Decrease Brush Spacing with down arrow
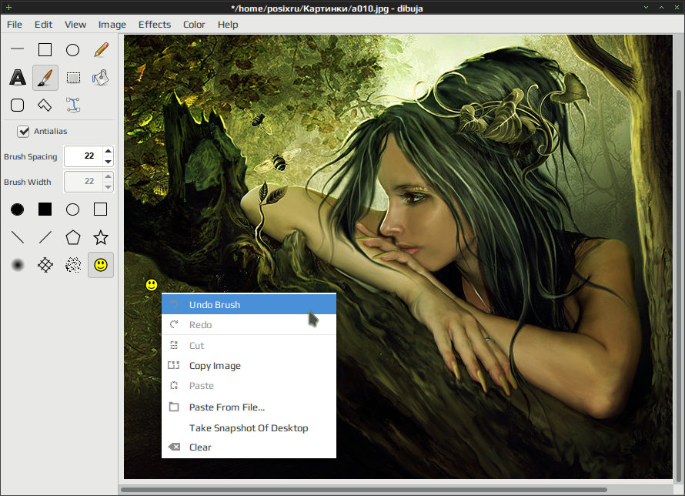The width and height of the screenshot is (685, 496). pos(109,162)
